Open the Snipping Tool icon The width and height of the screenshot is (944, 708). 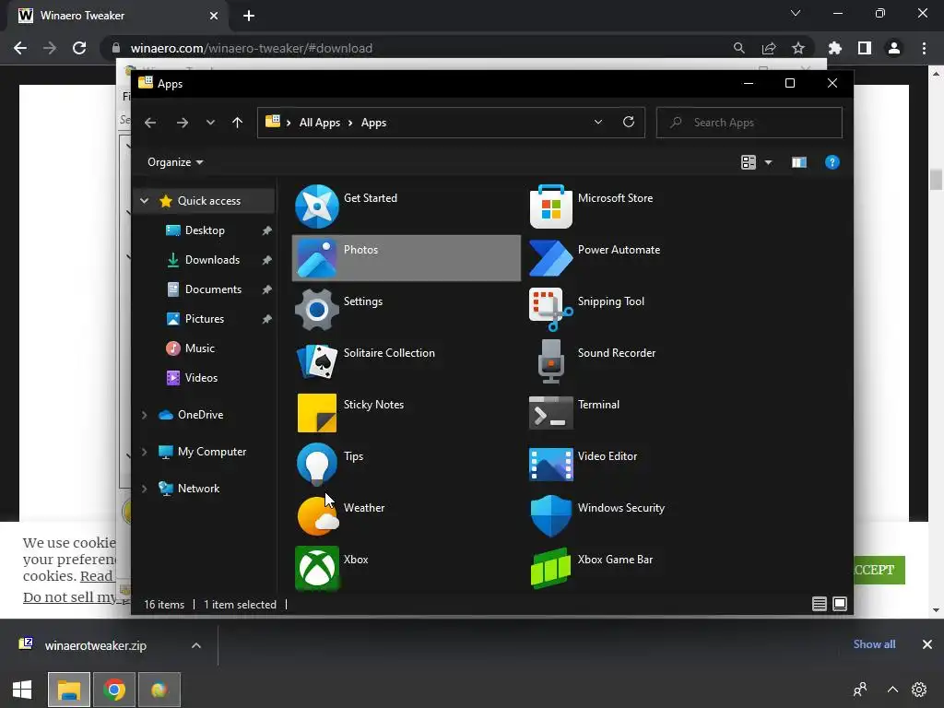click(551, 309)
